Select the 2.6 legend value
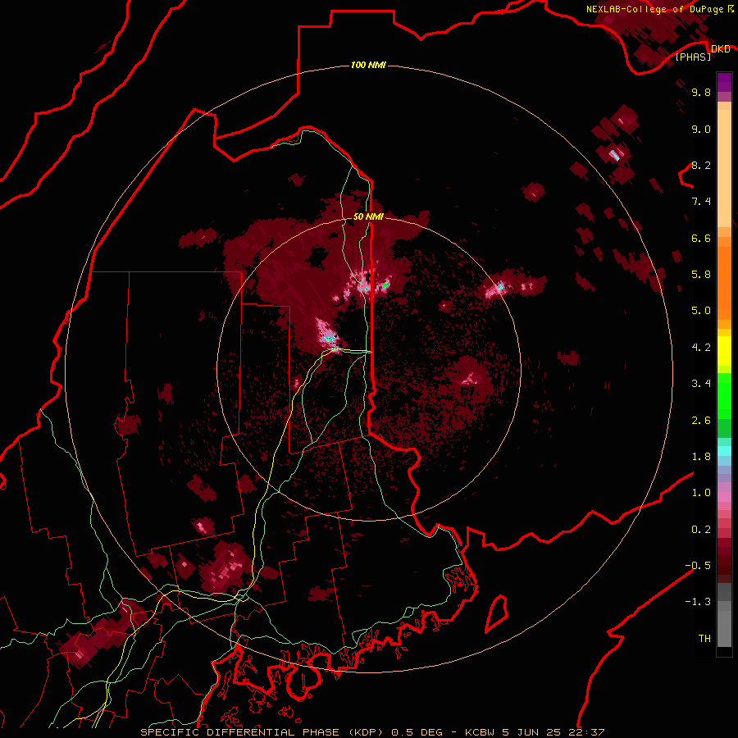The image size is (738, 738). (x=701, y=420)
